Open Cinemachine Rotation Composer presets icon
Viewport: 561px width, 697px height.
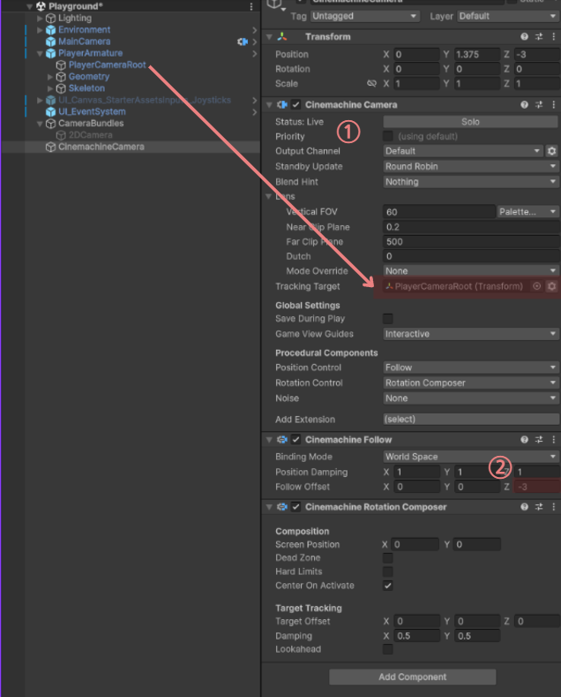click(x=539, y=507)
